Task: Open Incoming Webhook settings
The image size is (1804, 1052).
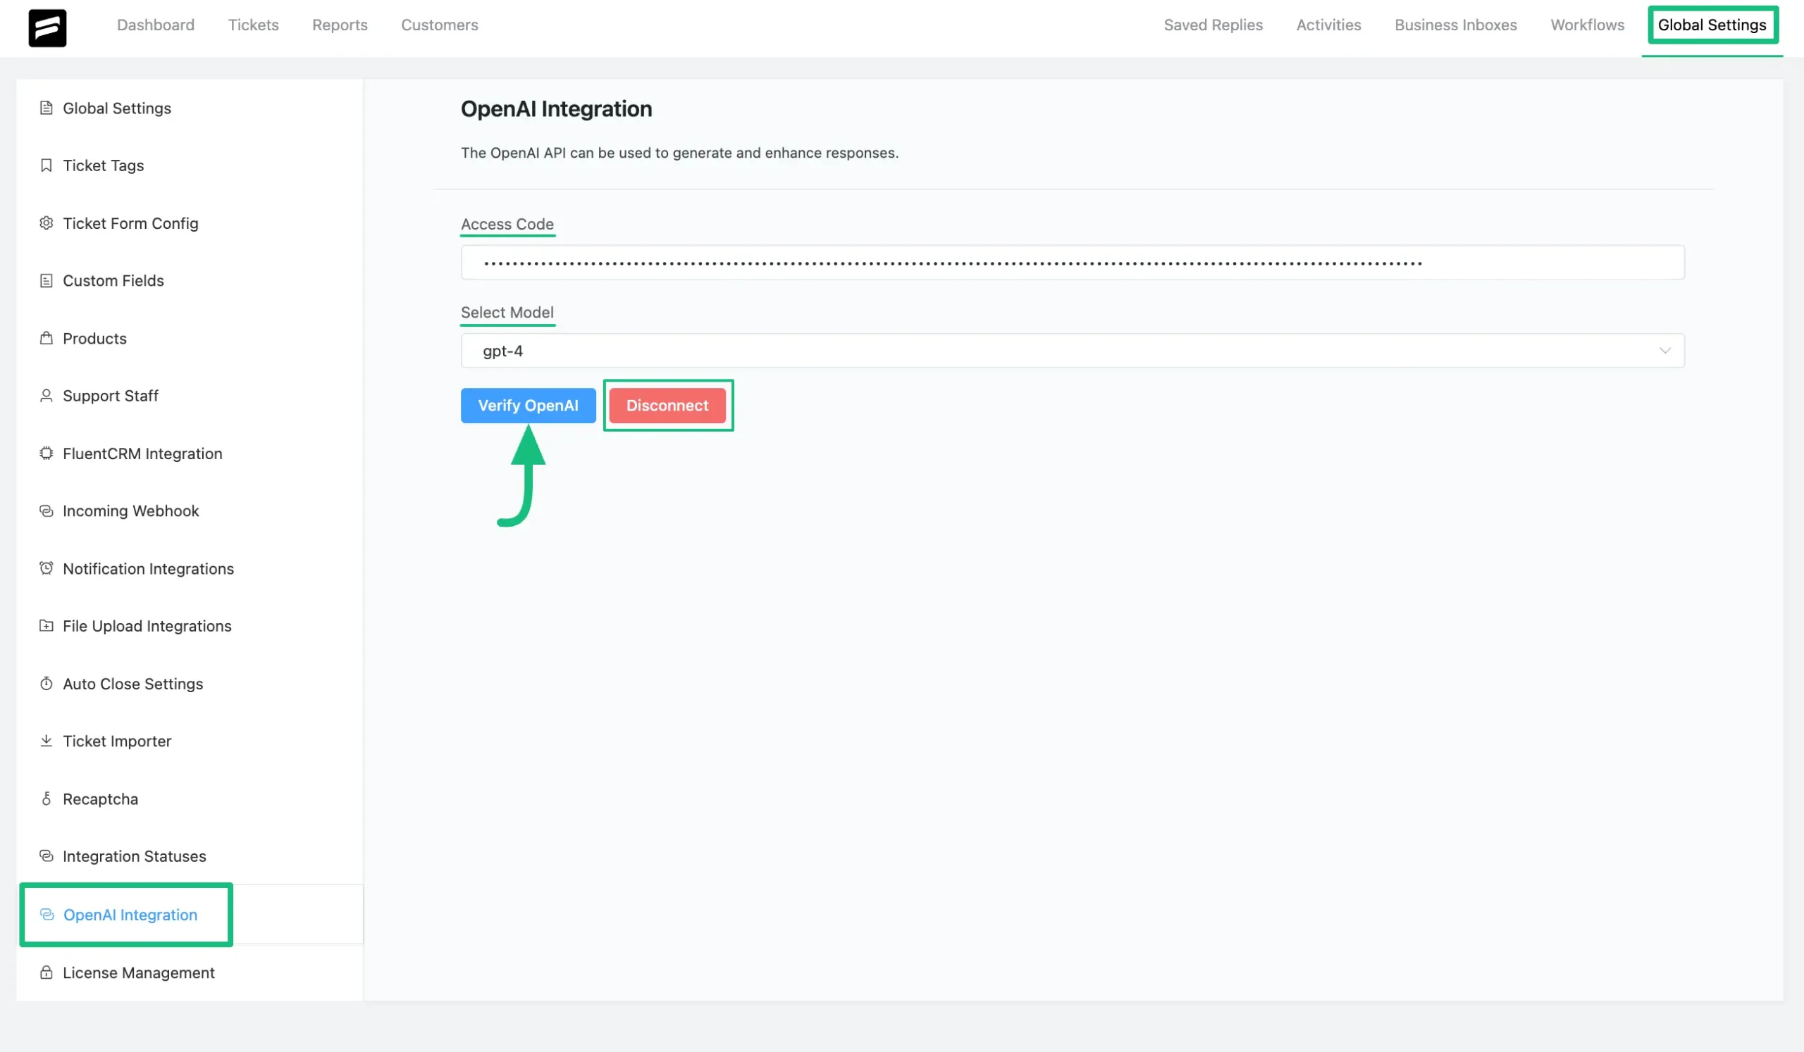Action: tap(190, 511)
